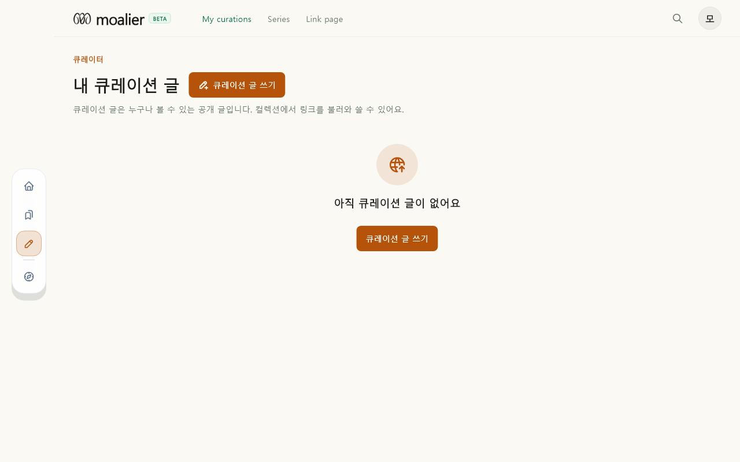Click the BETA badge
740x462 pixels.
click(160, 18)
